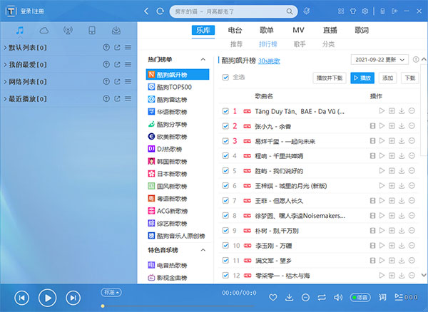Click the song list scrollbar
This screenshot has width=428, height=312.
(x=424, y=109)
